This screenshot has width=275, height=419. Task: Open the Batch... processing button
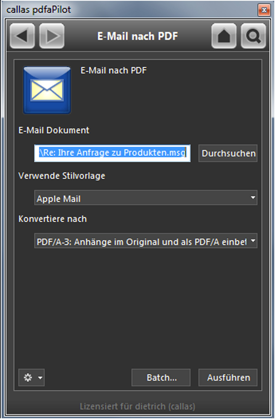coord(161,377)
